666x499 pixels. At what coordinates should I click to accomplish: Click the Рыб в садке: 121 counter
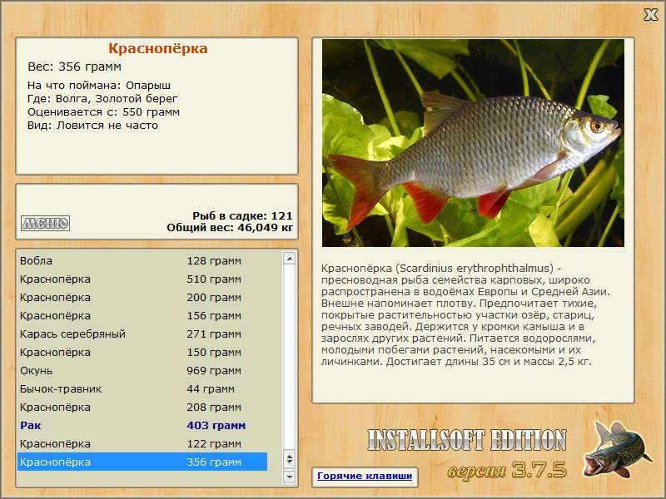click(242, 216)
